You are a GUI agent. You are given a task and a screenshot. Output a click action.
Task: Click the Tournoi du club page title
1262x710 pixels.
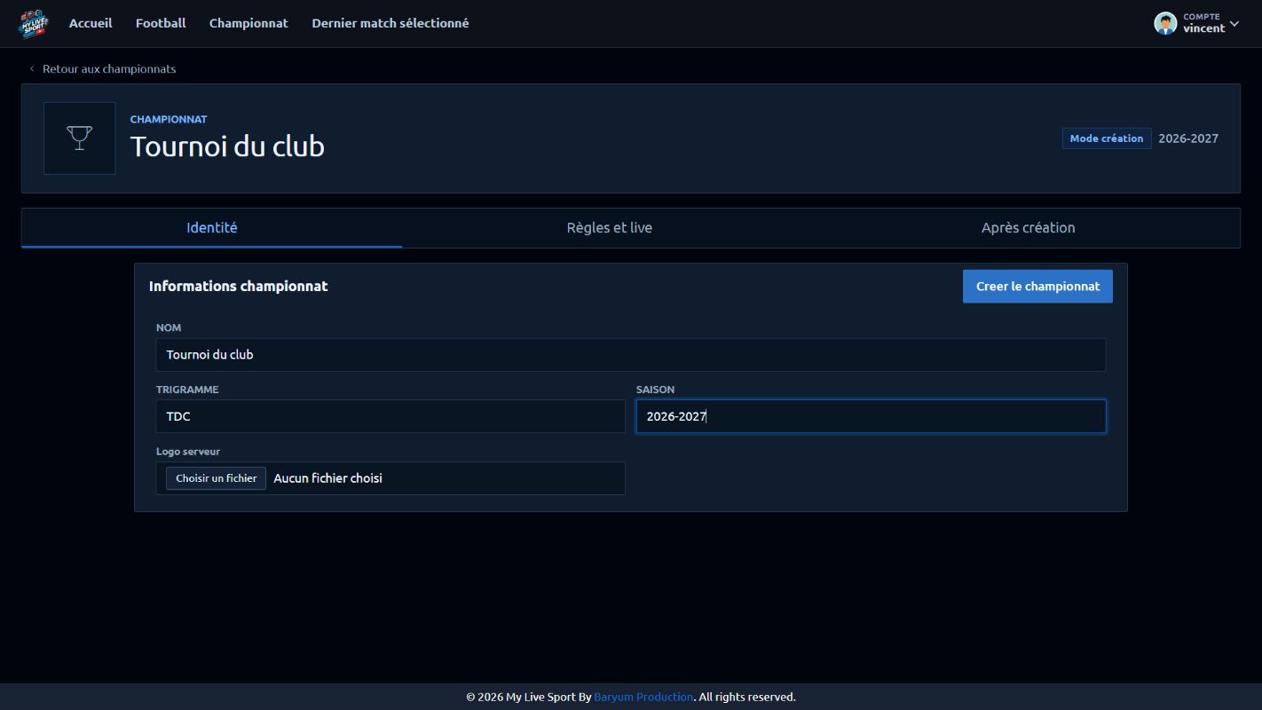click(x=227, y=146)
